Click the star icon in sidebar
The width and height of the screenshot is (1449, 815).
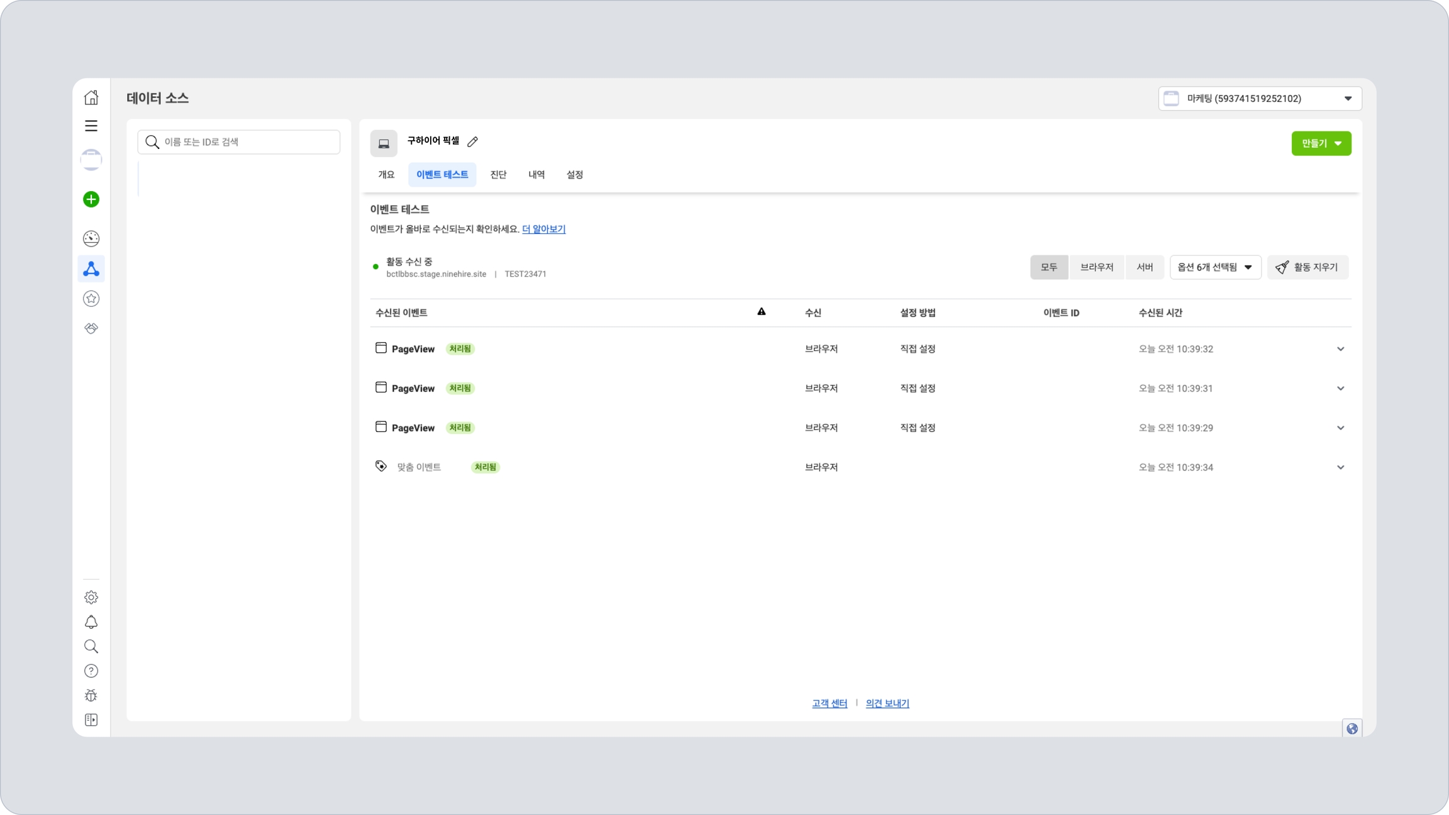(x=91, y=299)
